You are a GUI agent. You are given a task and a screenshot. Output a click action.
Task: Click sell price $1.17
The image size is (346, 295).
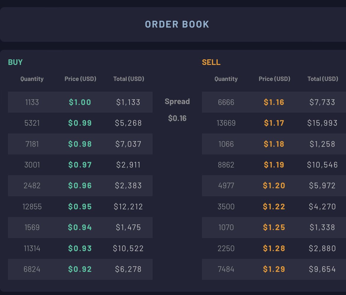coord(274,123)
